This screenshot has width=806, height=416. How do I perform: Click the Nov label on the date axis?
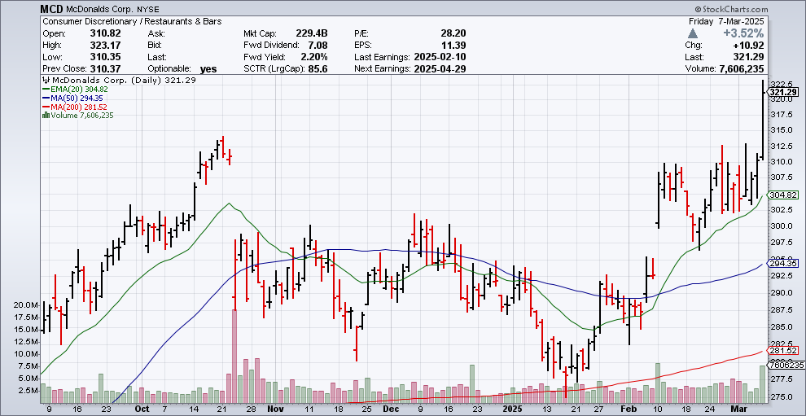pos(275,409)
